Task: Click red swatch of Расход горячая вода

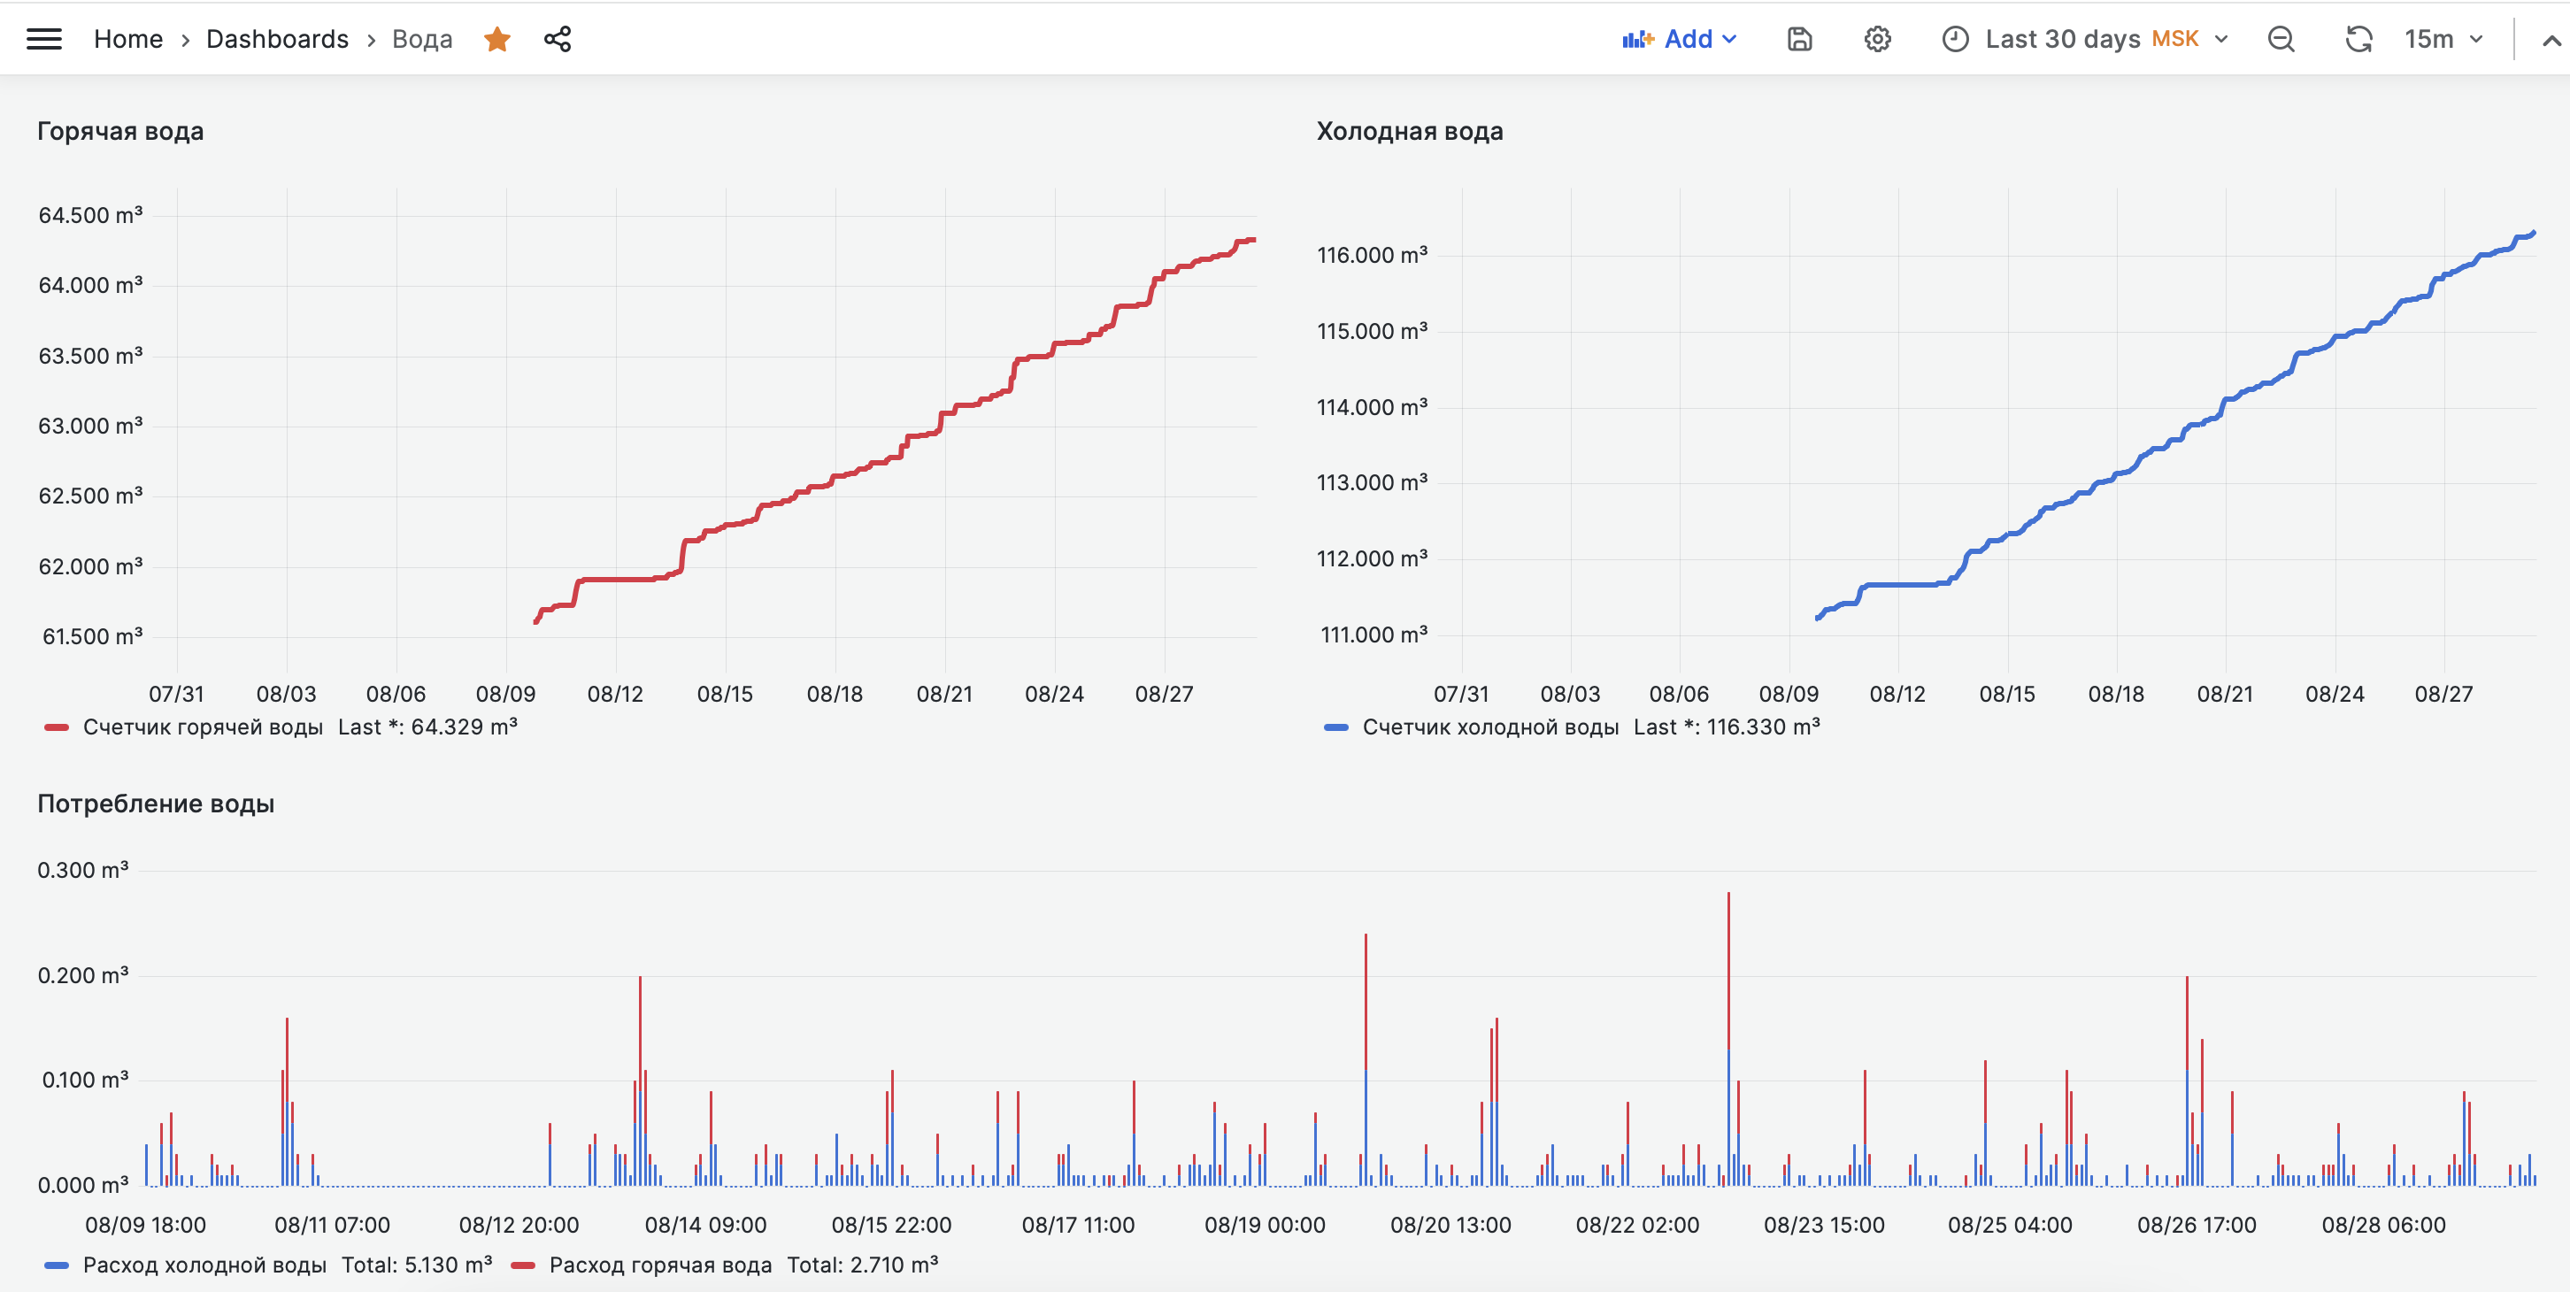Action: tap(523, 1265)
